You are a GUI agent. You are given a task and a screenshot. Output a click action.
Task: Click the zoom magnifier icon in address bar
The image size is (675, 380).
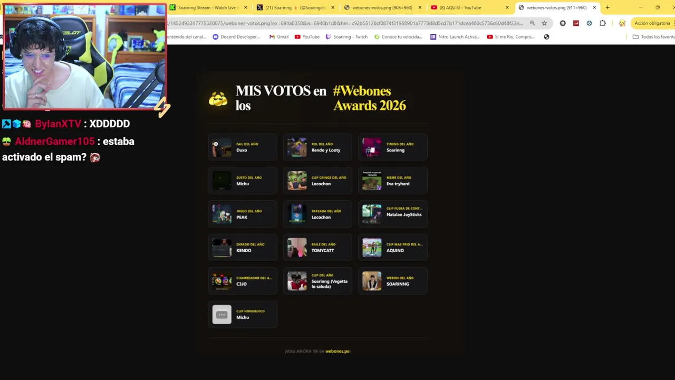point(532,23)
